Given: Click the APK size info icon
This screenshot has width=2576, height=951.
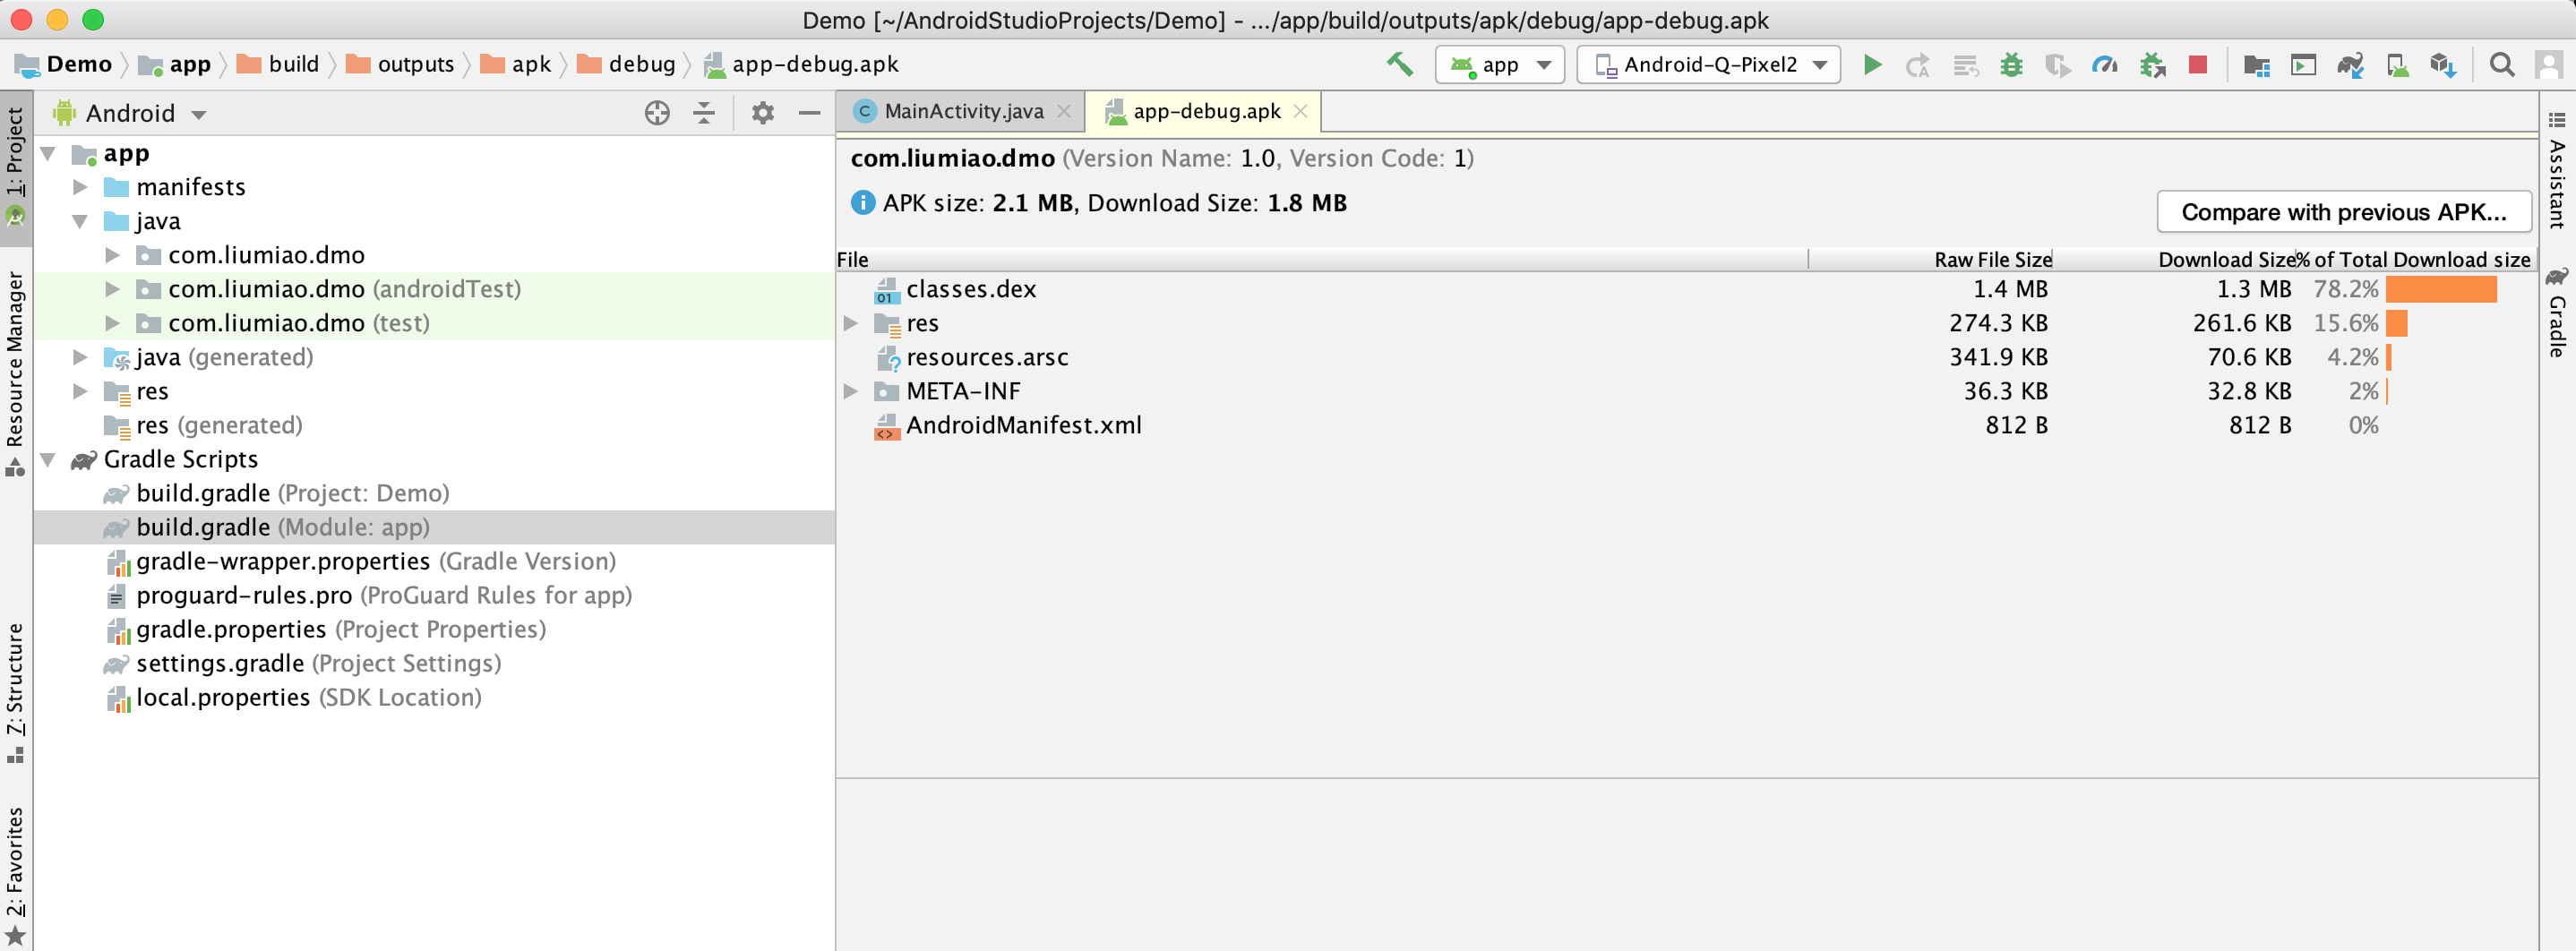Looking at the screenshot, I should tap(862, 203).
